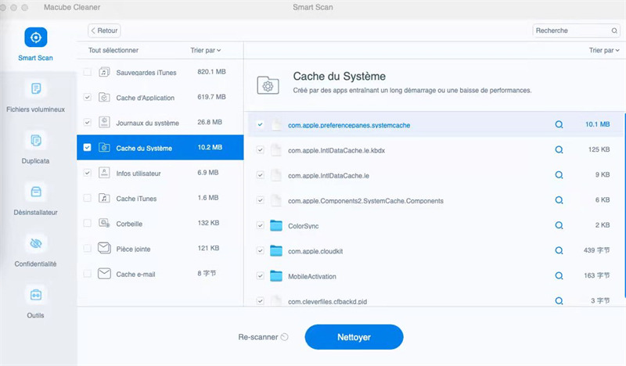
Task: Go back with the Retour button
Action: (104, 30)
